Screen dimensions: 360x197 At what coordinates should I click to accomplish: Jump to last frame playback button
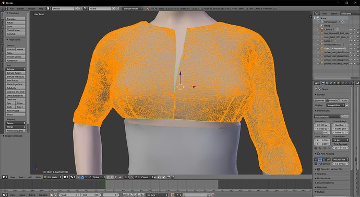[x=143, y=195]
